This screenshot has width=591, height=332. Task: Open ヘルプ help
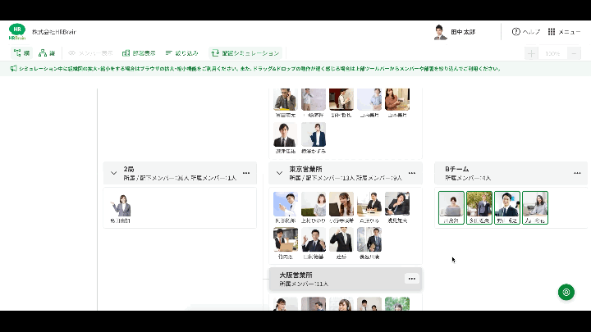(x=526, y=32)
